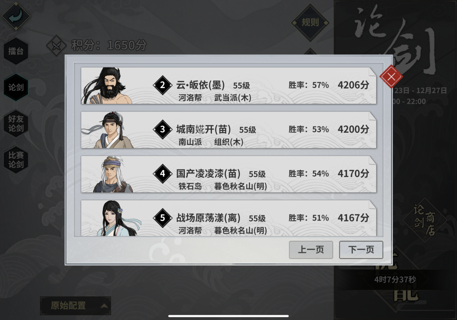Go to previous page with 上一页
This screenshot has height=320, width=457.
[x=311, y=250]
